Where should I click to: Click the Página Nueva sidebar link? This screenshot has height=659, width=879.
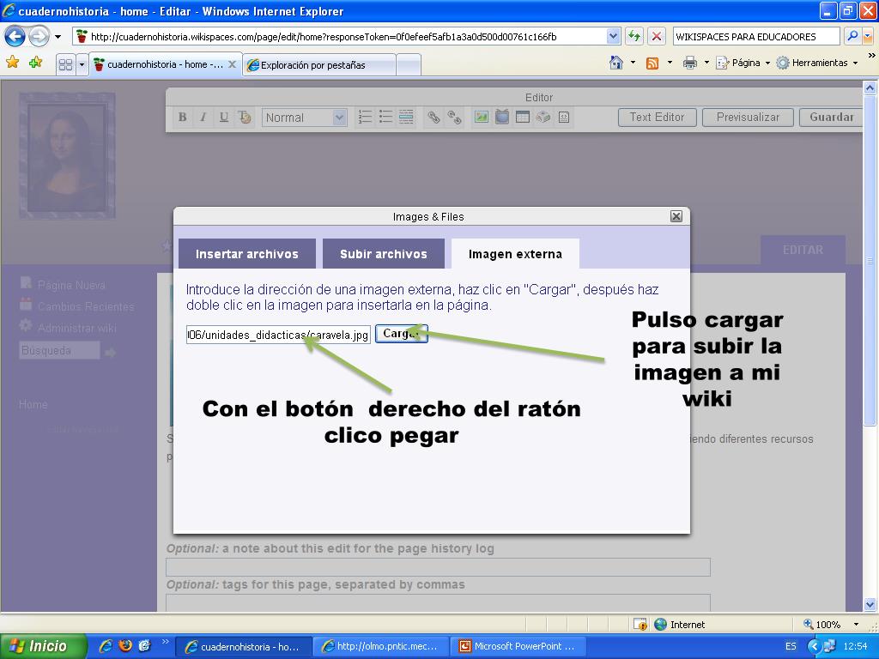71,285
